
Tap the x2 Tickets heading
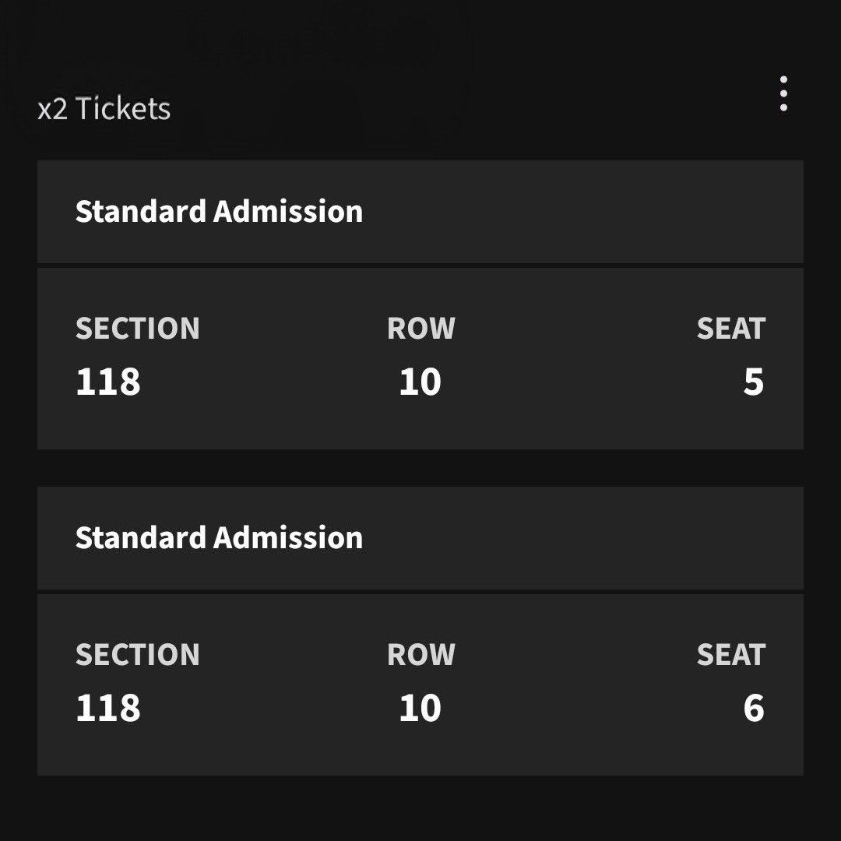(104, 109)
